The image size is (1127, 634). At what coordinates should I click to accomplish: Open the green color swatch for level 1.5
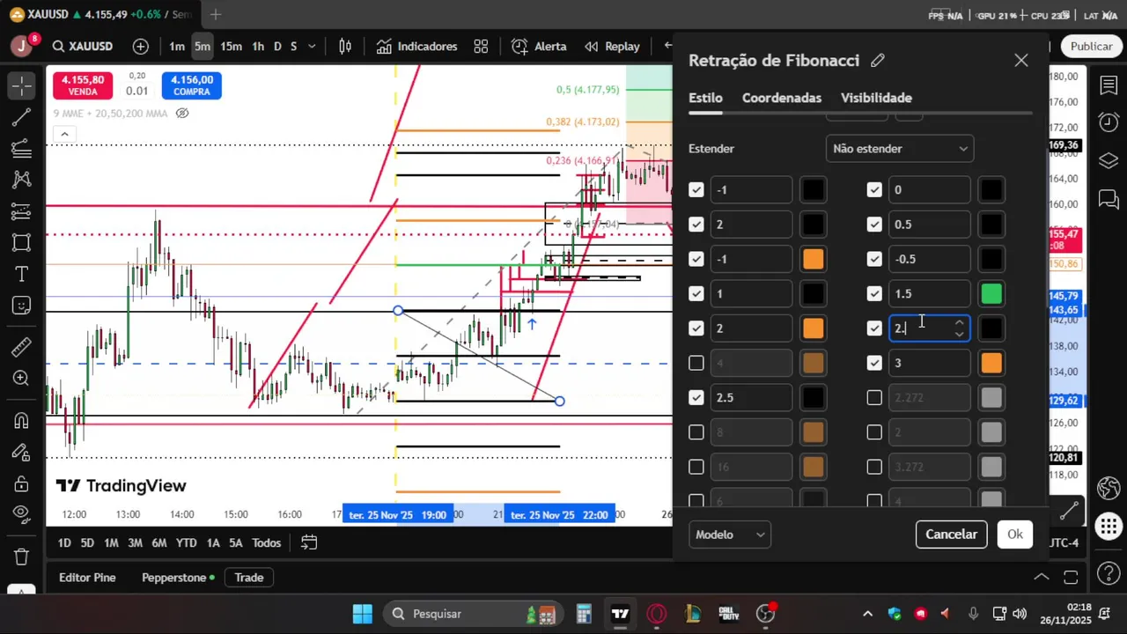[x=991, y=293]
